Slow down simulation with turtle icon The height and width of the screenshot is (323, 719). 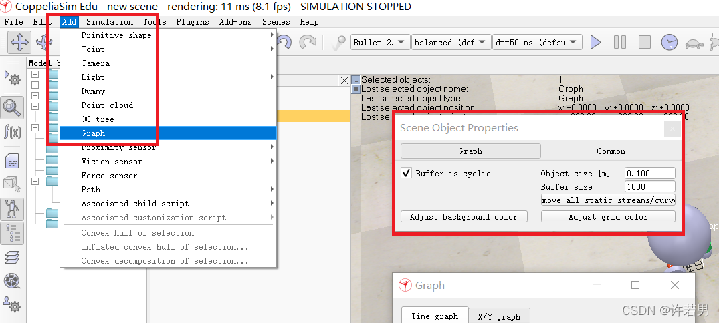(694, 43)
